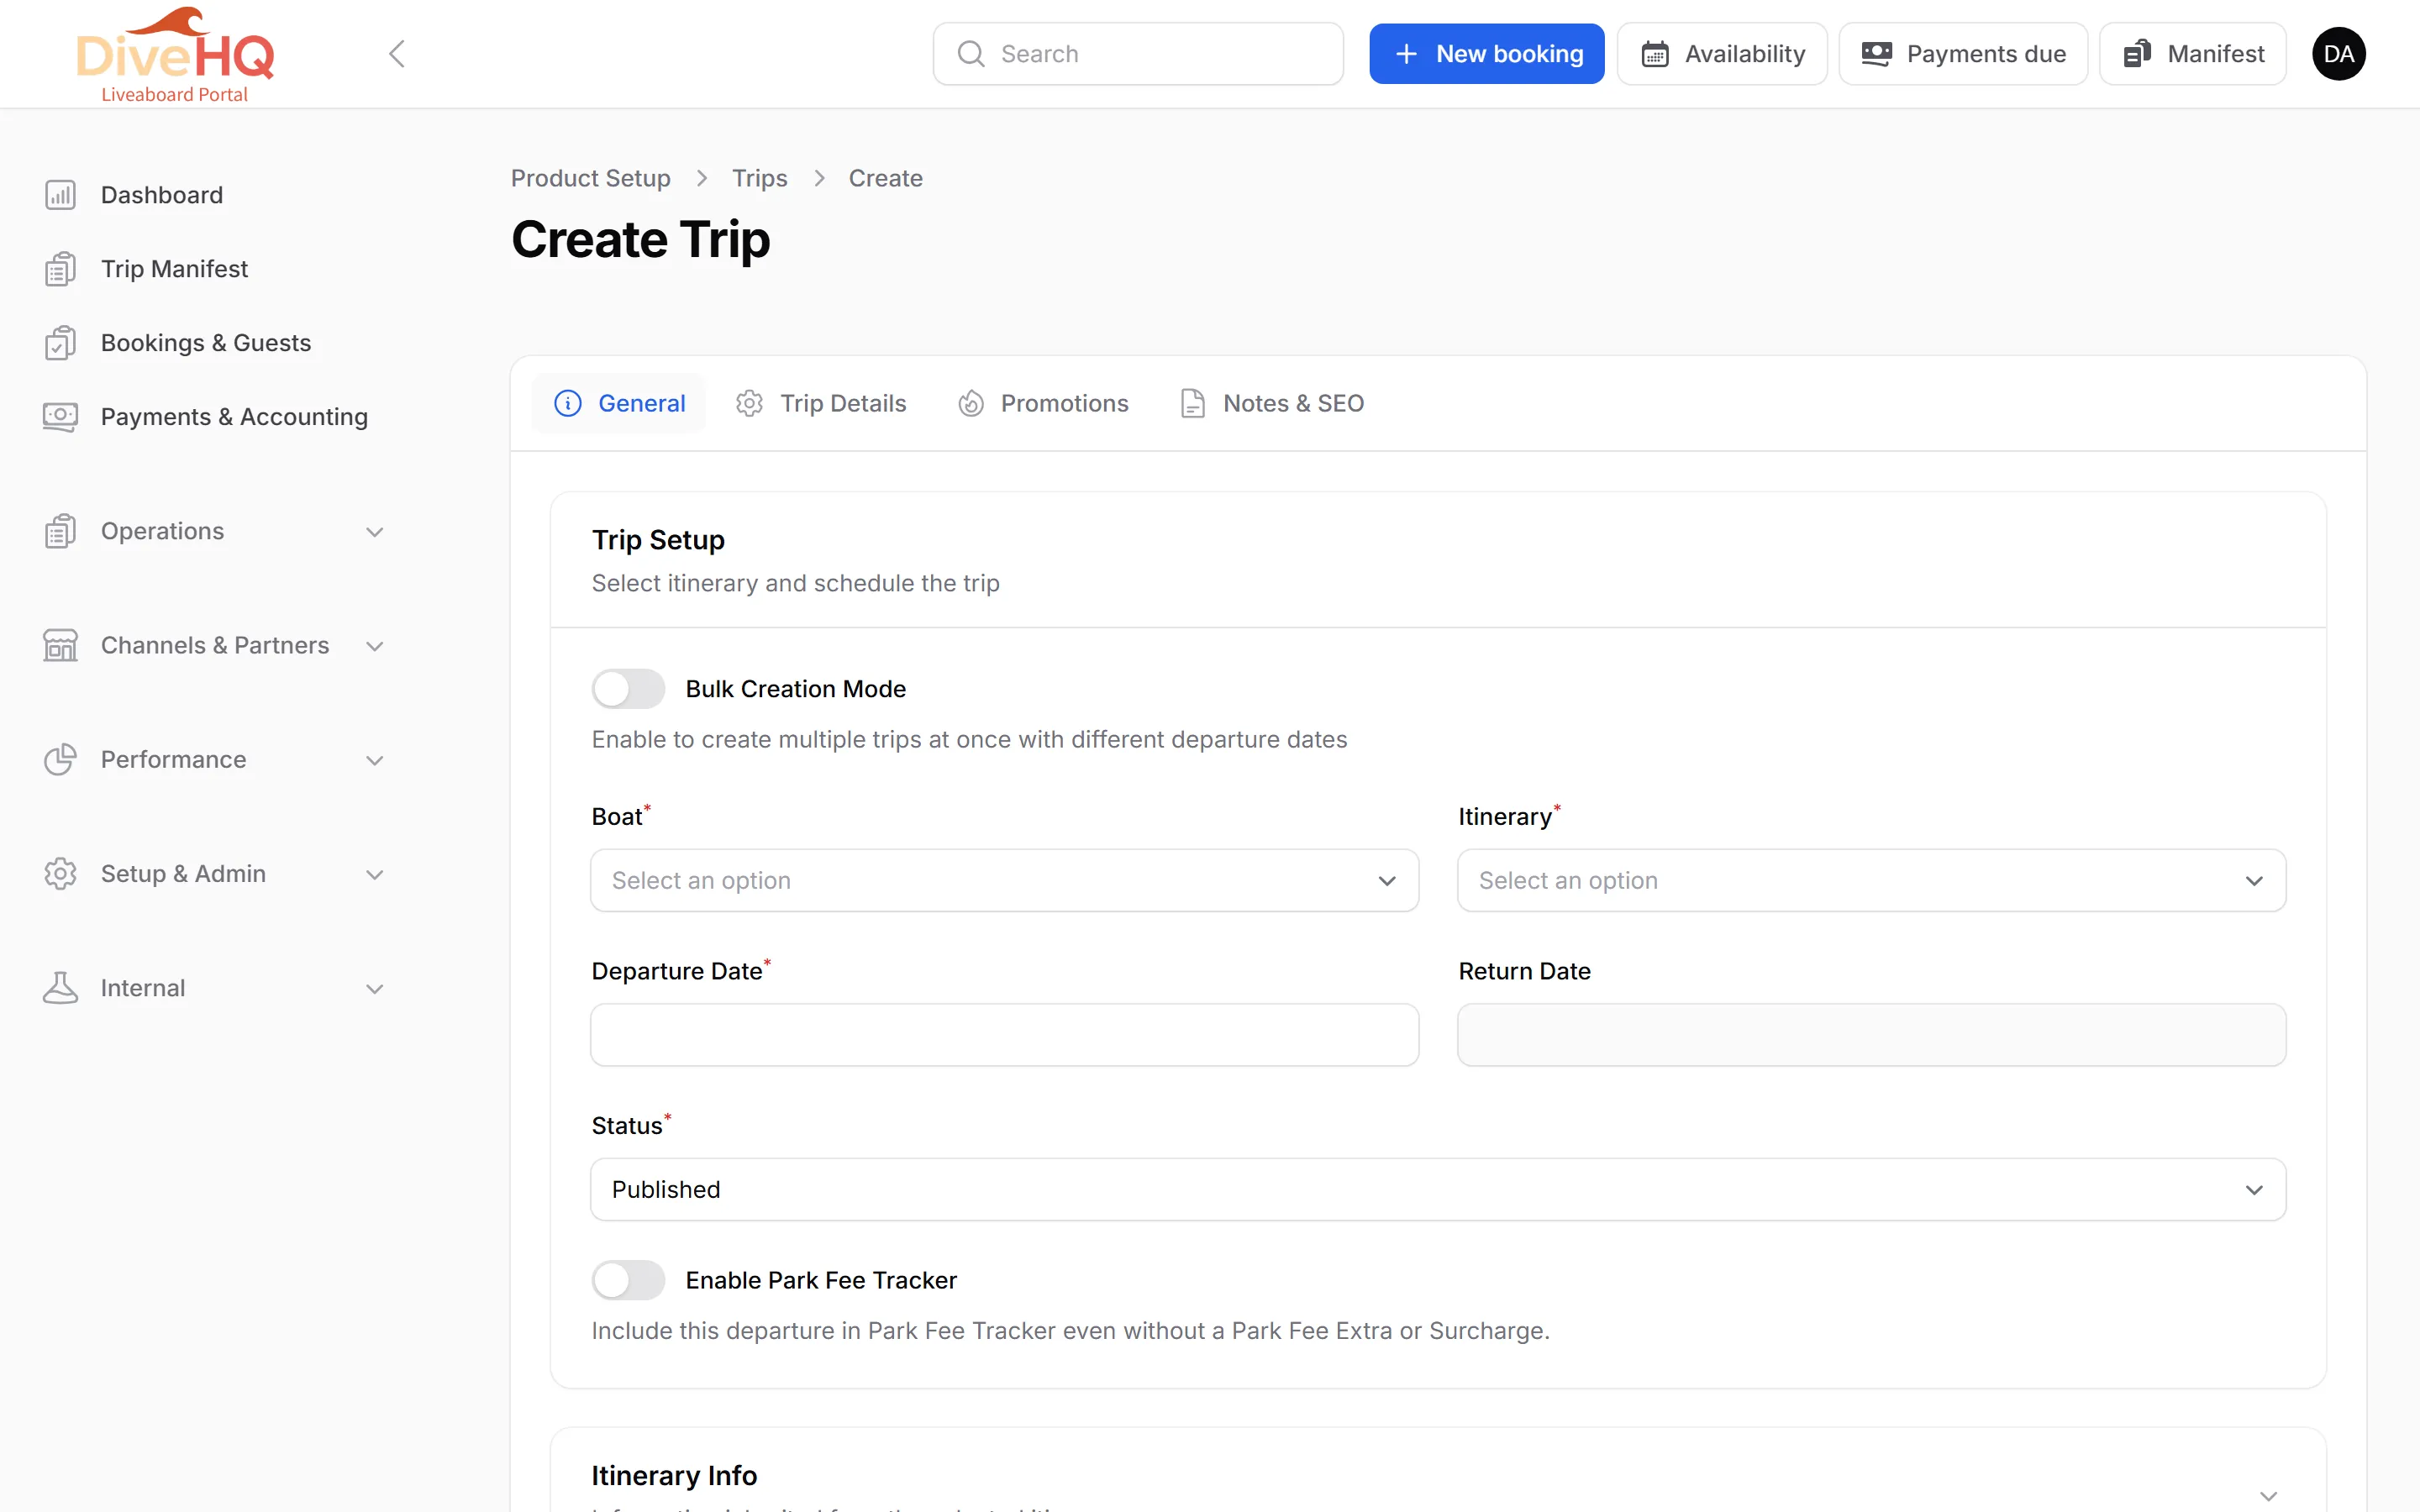
Task: Expand the Operations menu chevron
Action: click(375, 532)
